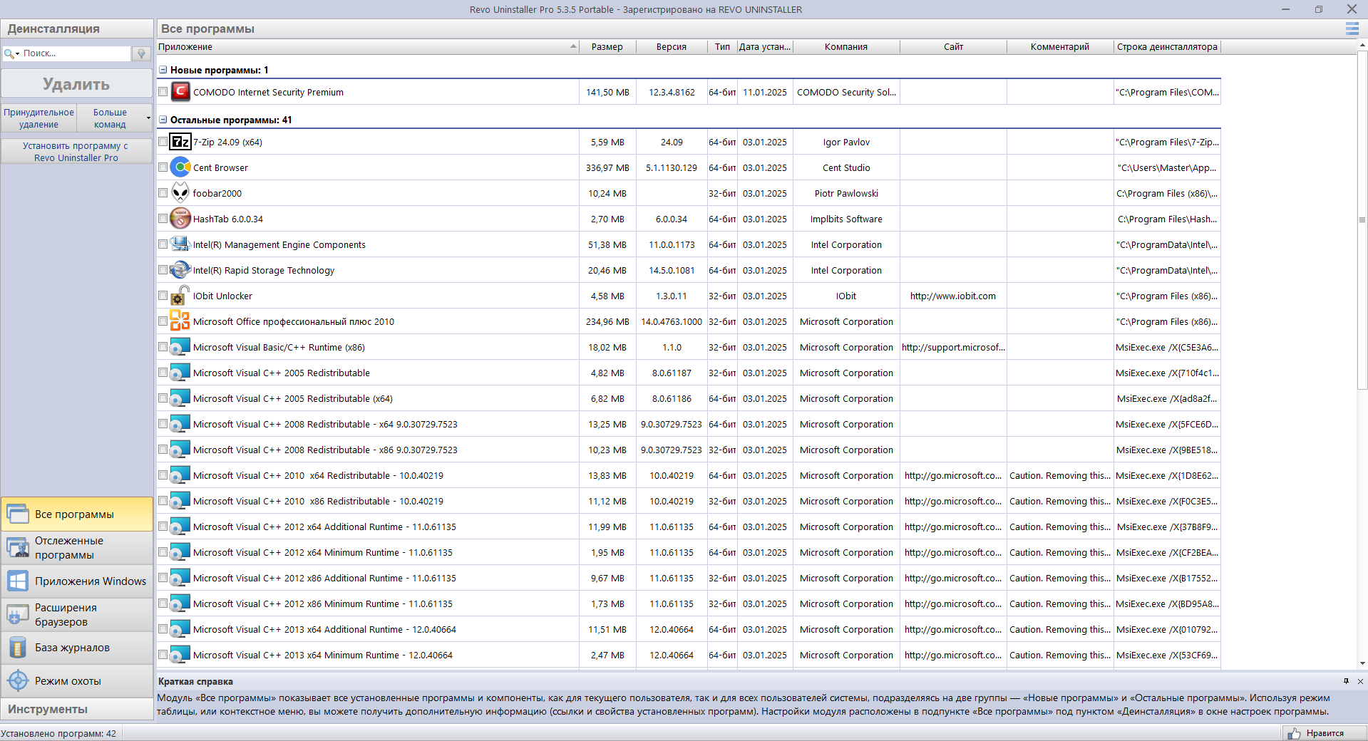Sort by the Компания column header
Screen dimensions: 1368x741
[846, 46]
